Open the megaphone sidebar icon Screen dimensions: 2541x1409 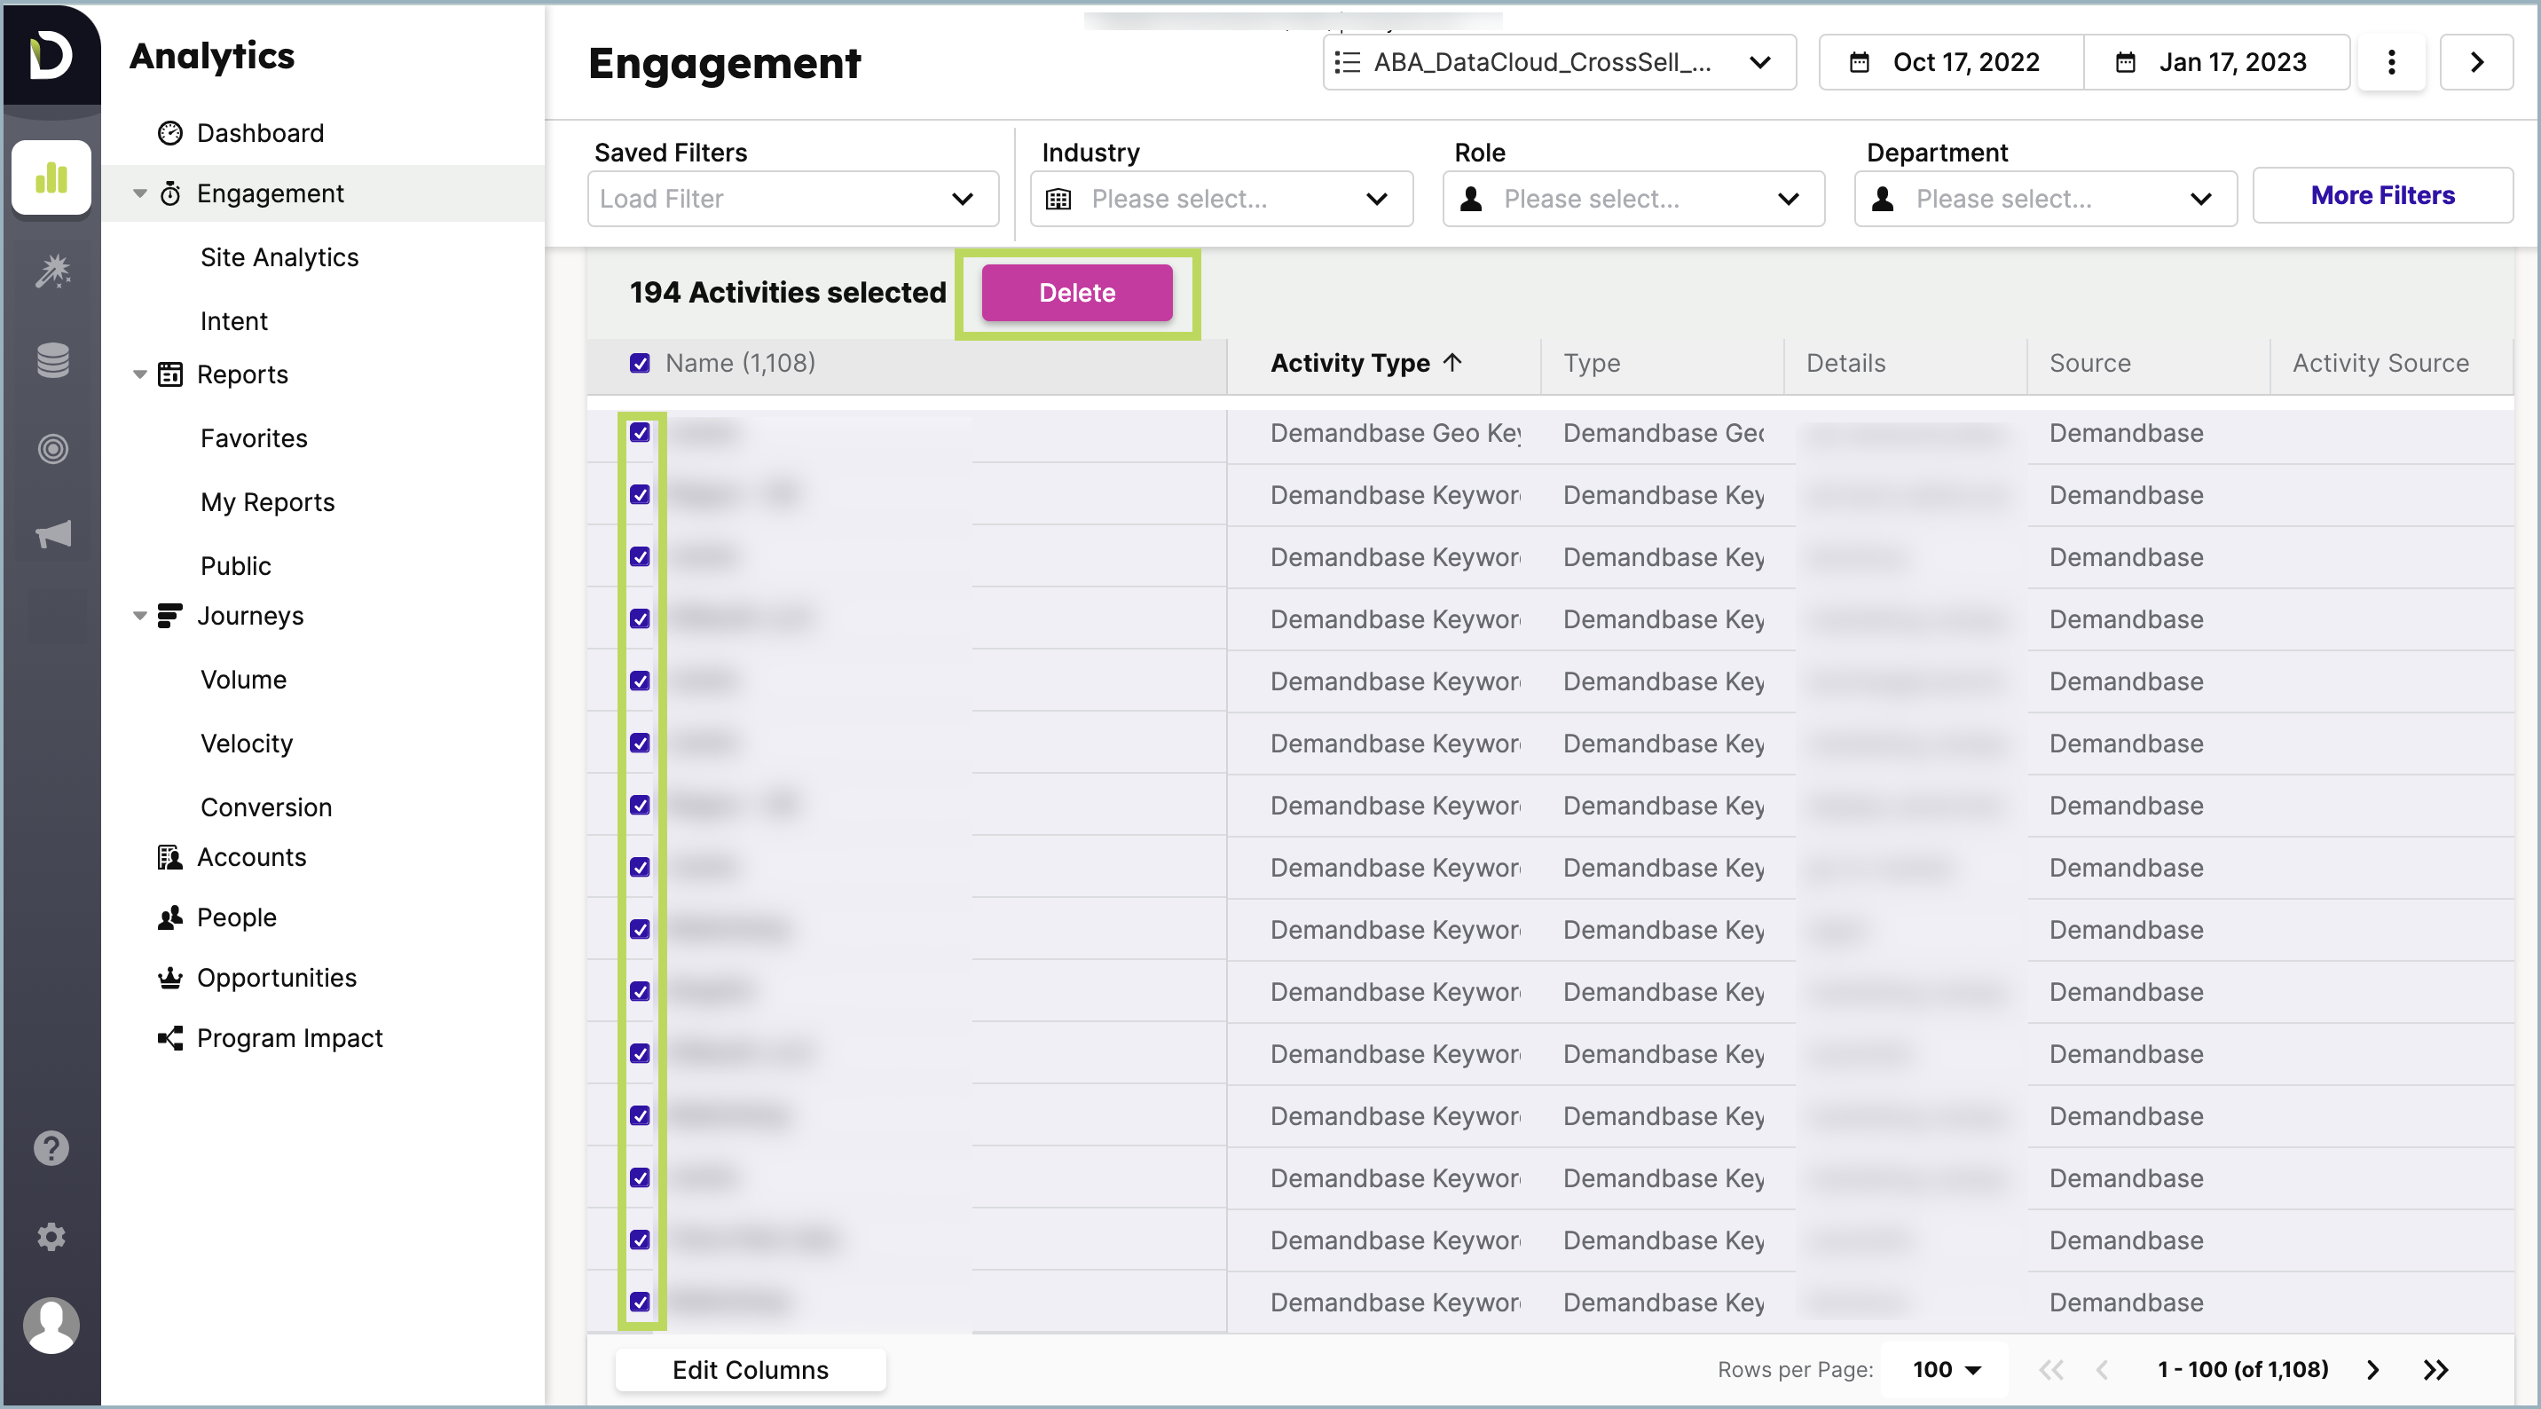[53, 534]
